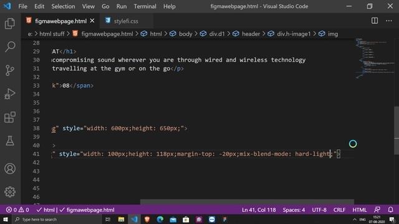Show errors and warnings in status bar

17,210
